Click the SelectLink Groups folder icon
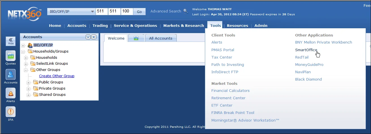This screenshot has width=371, height=134. (x=33, y=64)
